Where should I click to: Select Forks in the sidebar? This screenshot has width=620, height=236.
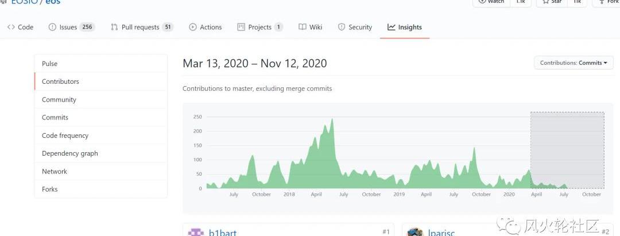pos(50,189)
